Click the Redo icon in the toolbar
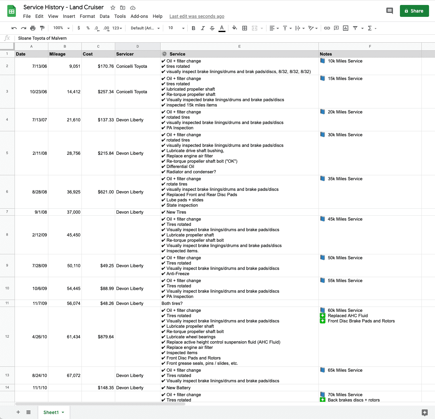This screenshot has height=419, width=435. (23, 28)
